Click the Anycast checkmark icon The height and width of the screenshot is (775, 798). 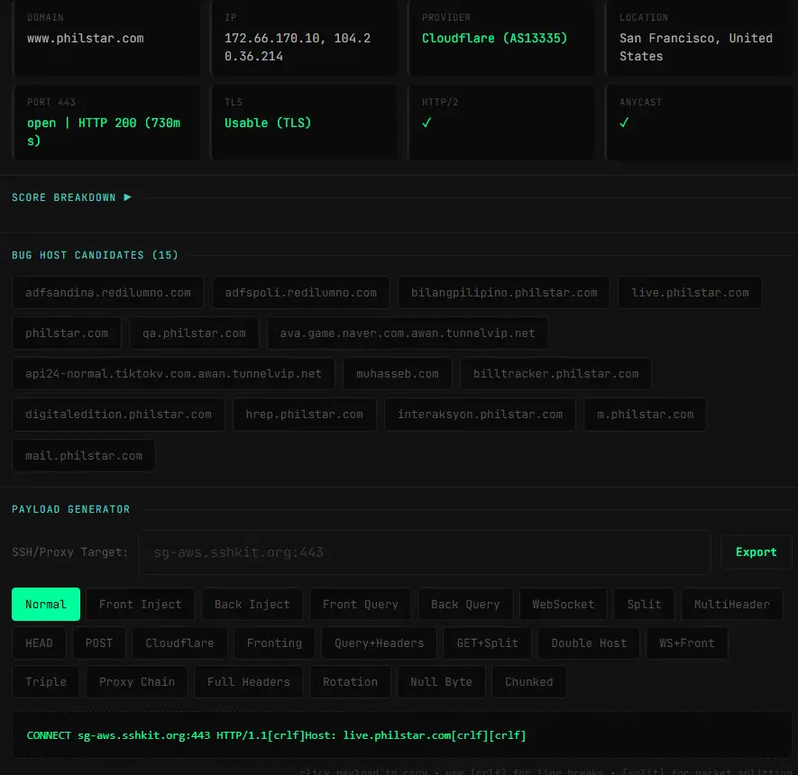point(624,123)
